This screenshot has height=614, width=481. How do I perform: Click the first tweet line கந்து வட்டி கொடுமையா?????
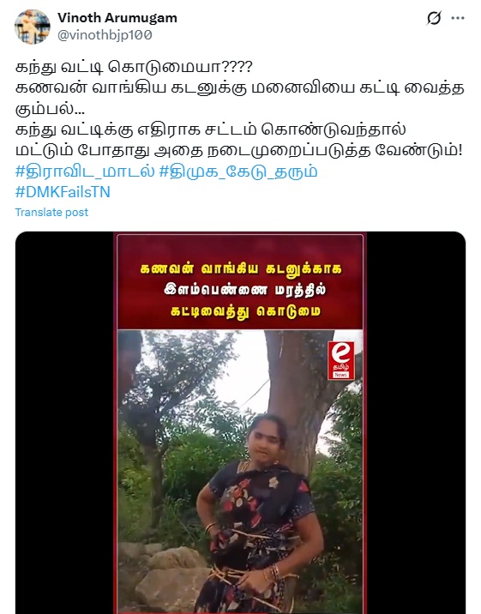point(134,67)
